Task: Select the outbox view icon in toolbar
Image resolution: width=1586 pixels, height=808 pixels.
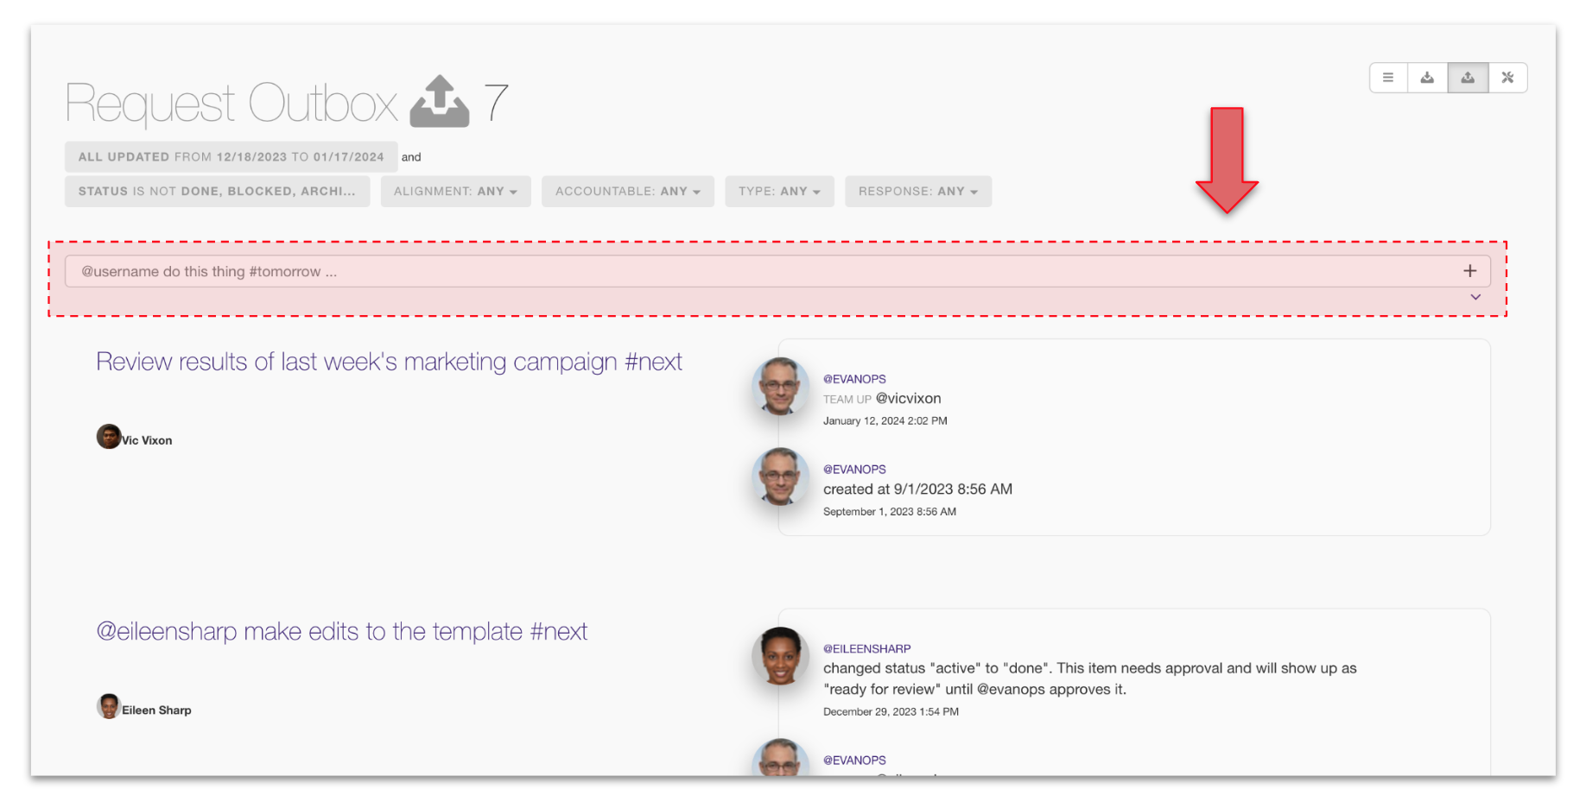Action: (x=1467, y=78)
